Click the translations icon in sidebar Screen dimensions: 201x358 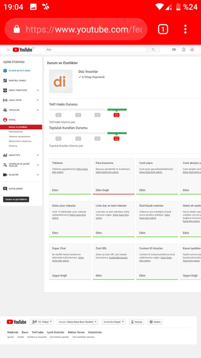click(5, 165)
